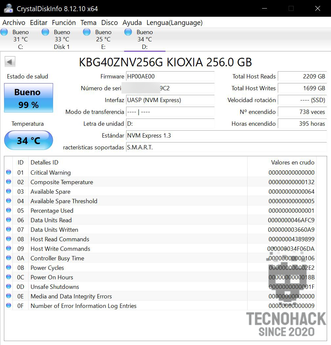Click the Bueno 99 % health status button
The height and width of the screenshot is (345, 331).
pyautogui.click(x=29, y=98)
